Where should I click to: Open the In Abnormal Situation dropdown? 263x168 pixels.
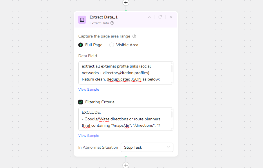tap(147, 147)
